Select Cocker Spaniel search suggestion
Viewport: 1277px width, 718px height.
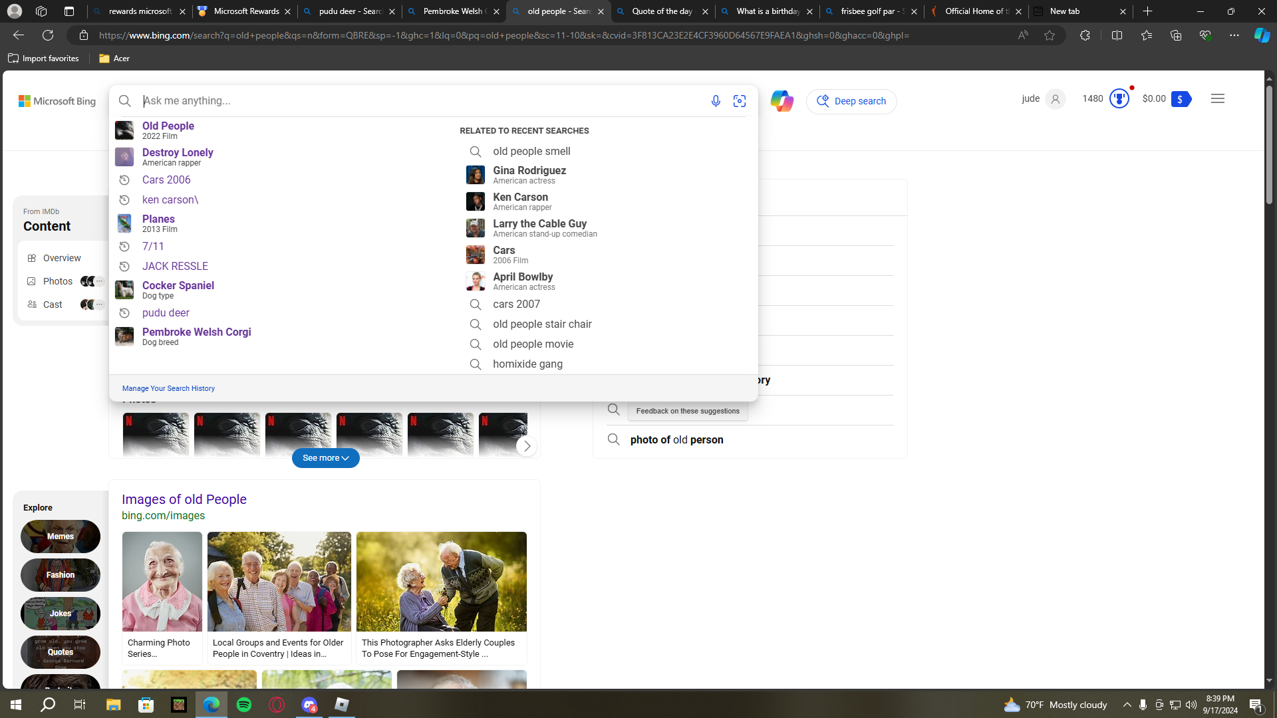point(178,286)
